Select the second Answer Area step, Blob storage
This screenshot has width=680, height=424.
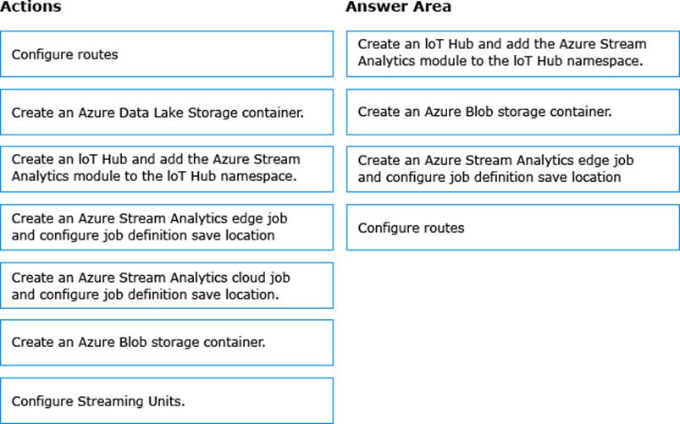point(512,112)
